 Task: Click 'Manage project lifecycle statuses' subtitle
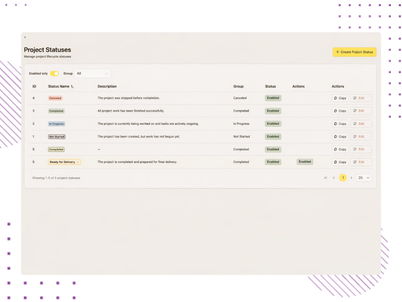pyautogui.click(x=47, y=56)
